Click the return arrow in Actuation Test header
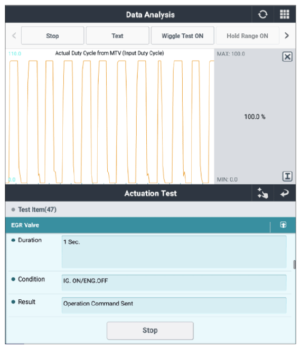Image resolution: width=301 pixels, height=349 pixels. [285, 193]
